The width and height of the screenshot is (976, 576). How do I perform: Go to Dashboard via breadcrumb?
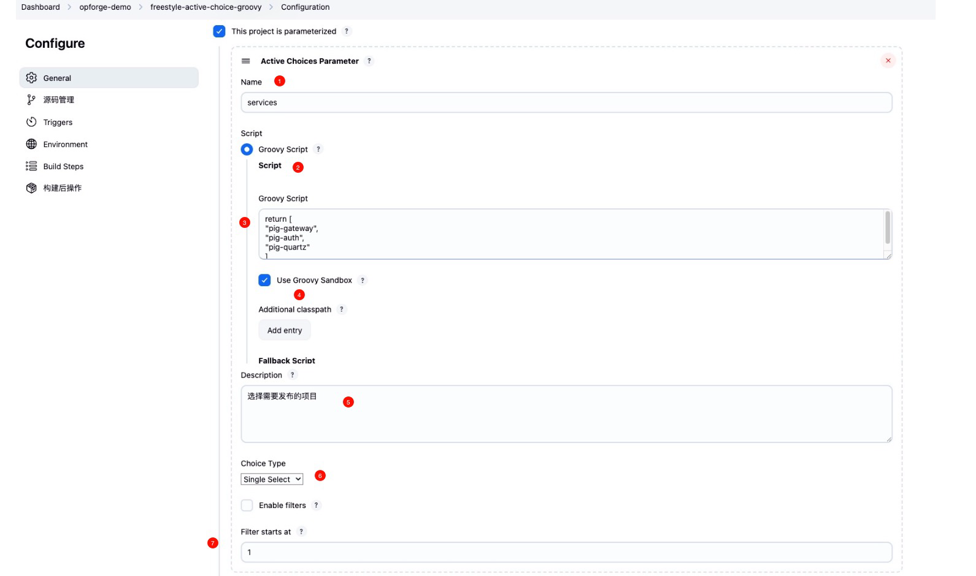[40, 7]
